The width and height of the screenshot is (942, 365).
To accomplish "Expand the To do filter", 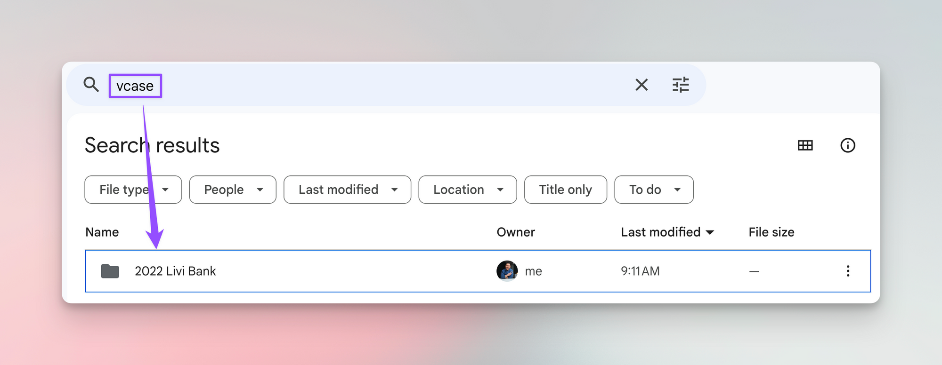I will pyautogui.click(x=654, y=190).
